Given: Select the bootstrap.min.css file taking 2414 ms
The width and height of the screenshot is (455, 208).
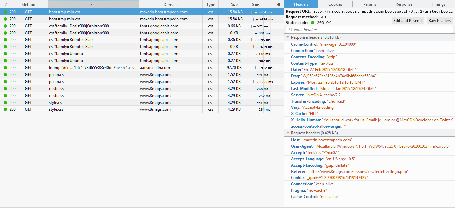Looking at the screenshot, I should pyautogui.click(x=65, y=19).
